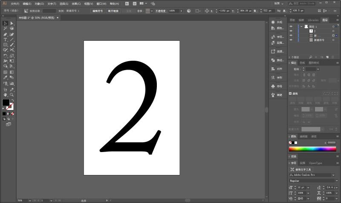The width and height of the screenshot is (341, 203).
Task: Open the artboard navigation dropdown in status bar
Action: [51, 200]
